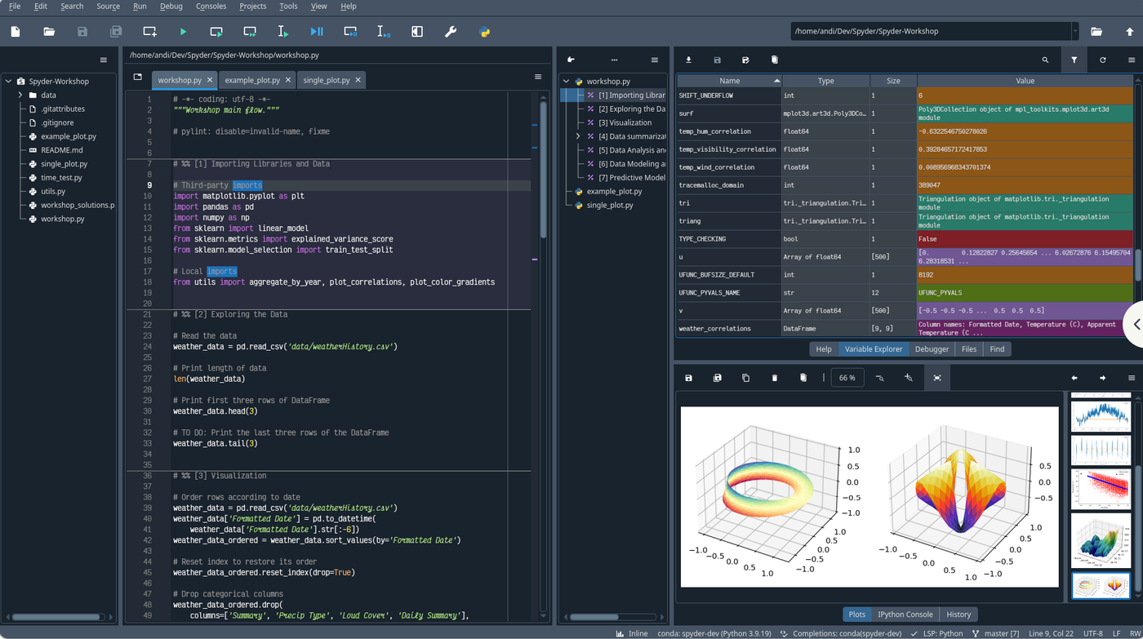Viewport: 1143px width, 639px height.
Task: Toggle the Variable Explorer filter button
Action: click(x=1074, y=60)
